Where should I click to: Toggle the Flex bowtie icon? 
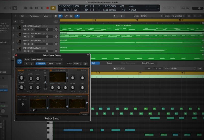71,16
